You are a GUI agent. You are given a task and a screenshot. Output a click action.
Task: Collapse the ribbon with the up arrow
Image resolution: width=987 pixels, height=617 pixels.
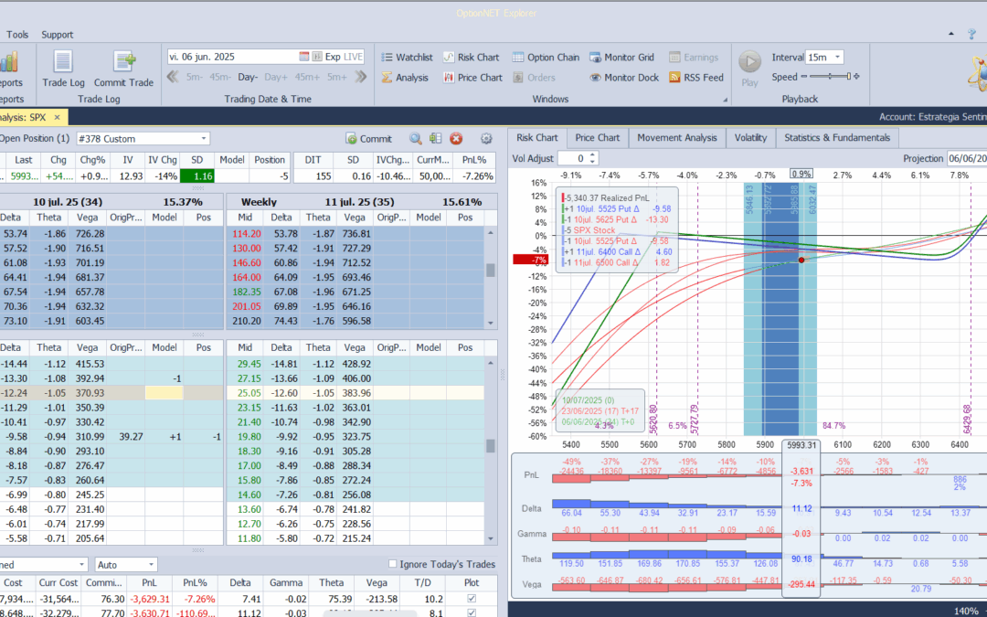951,34
